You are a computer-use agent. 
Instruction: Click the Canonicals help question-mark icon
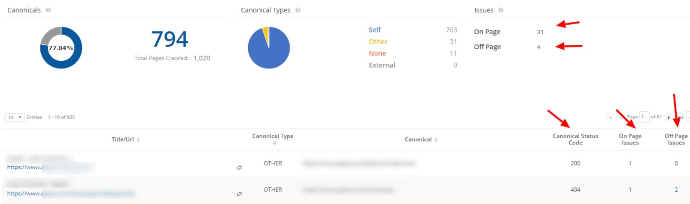point(48,10)
